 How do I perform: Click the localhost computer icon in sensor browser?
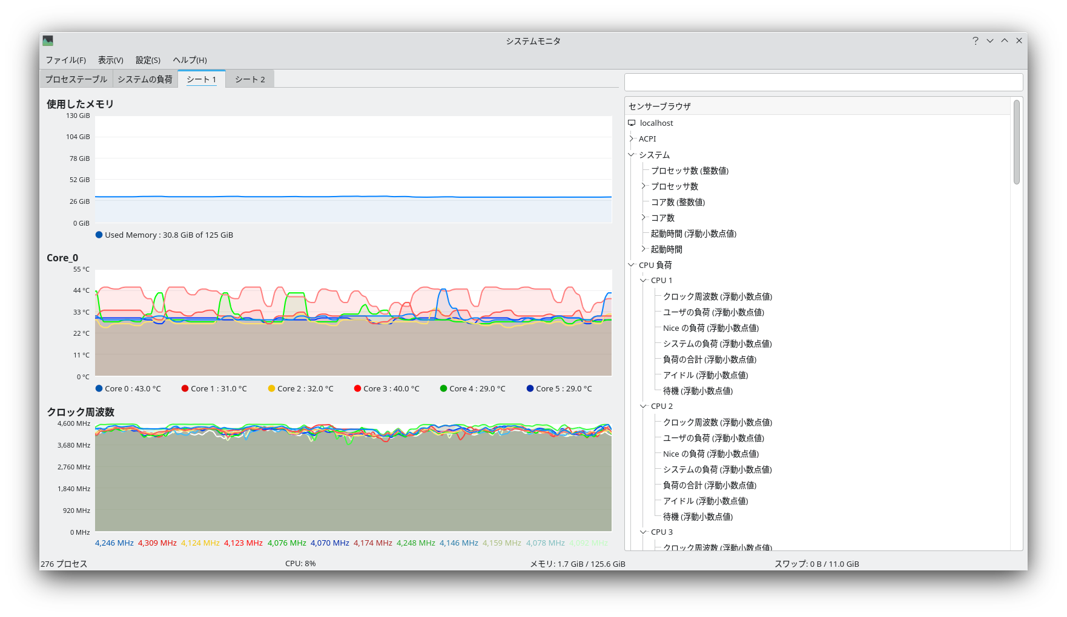tap(632, 123)
